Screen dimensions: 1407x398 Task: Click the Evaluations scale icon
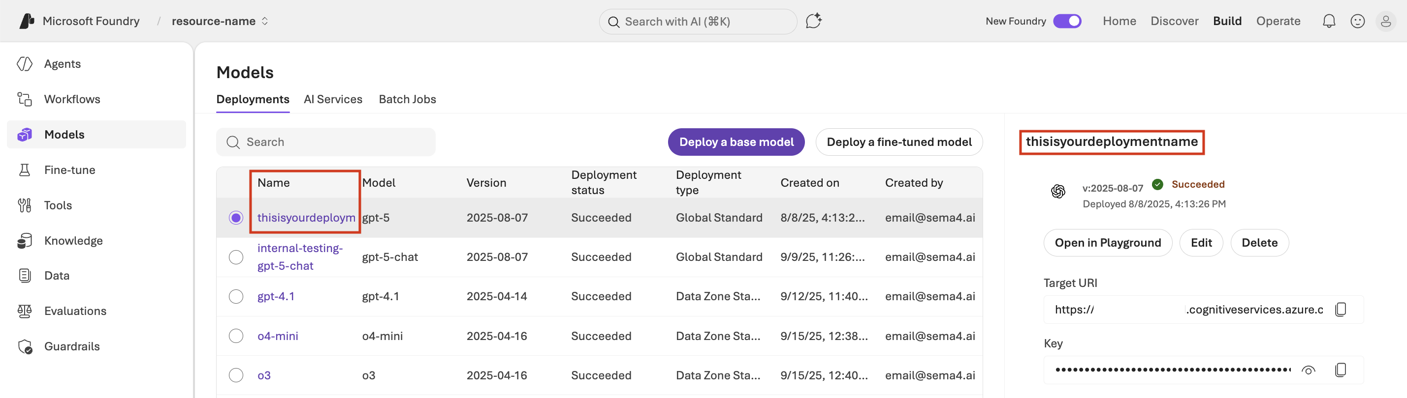[25, 311]
